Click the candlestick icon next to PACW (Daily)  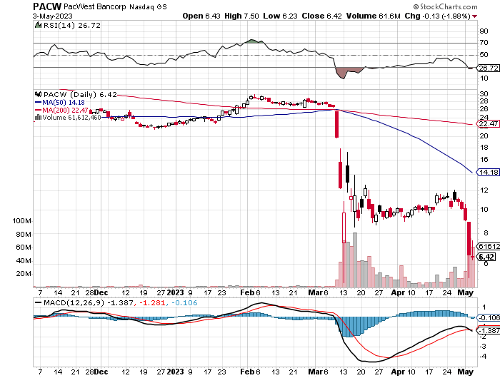(39, 94)
